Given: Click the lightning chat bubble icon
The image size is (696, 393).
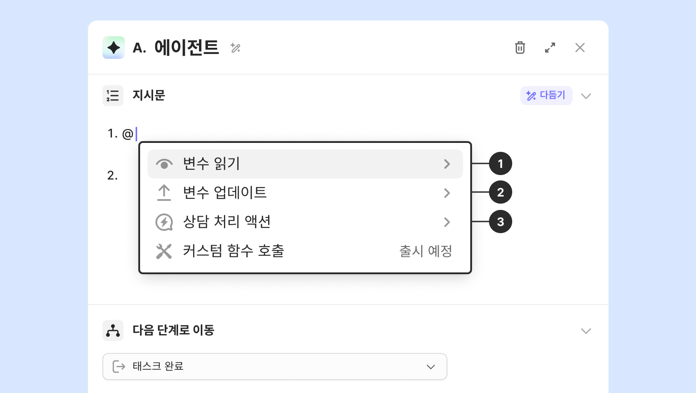Looking at the screenshot, I should (x=164, y=222).
